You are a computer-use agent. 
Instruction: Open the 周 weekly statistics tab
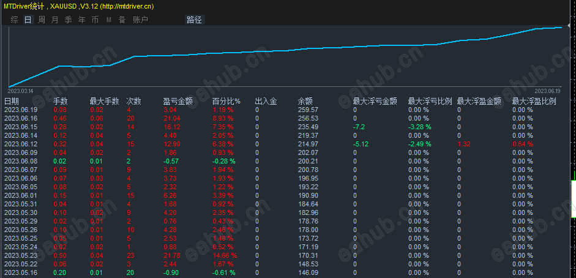tap(42, 20)
